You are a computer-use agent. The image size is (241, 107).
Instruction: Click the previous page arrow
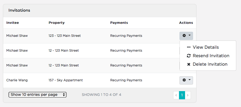click(x=176, y=95)
